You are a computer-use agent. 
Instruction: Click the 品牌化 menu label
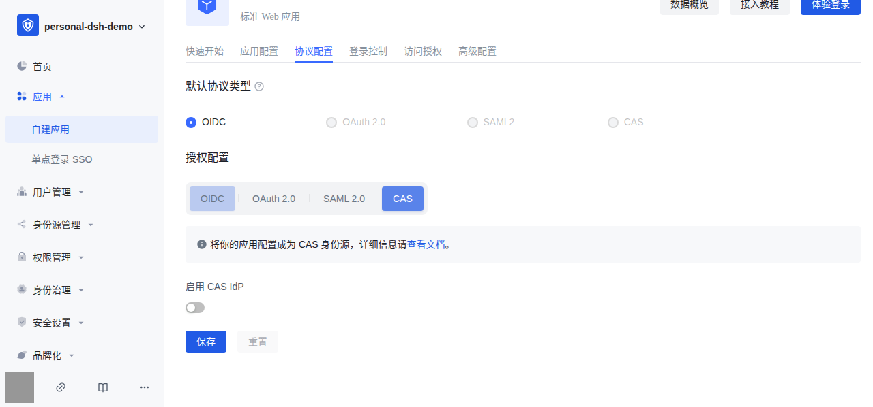click(47, 355)
